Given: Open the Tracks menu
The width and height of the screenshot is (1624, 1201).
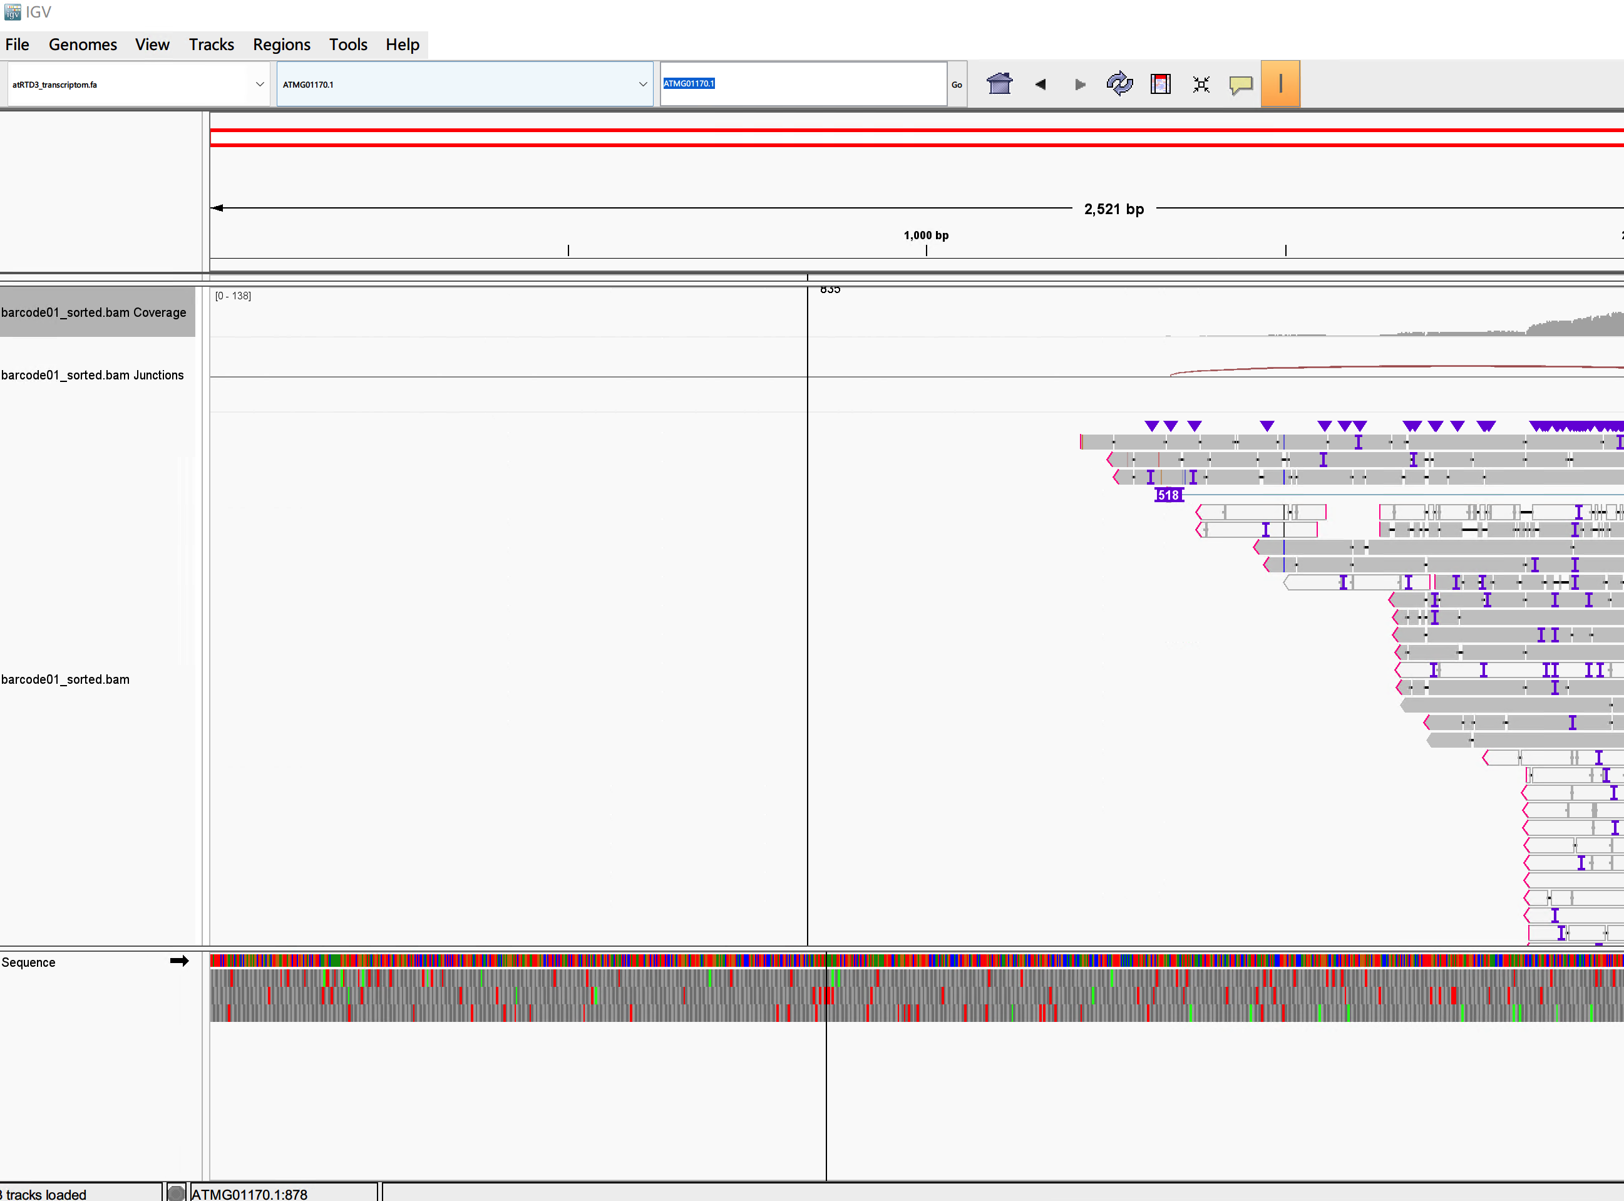Looking at the screenshot, I should pos(211,44).
